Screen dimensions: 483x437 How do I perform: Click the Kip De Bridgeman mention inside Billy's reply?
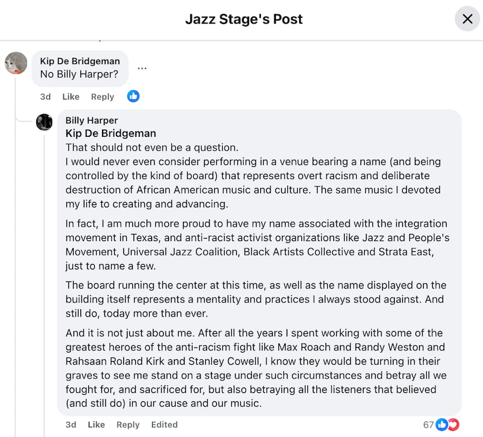click(x=110, y=133)
